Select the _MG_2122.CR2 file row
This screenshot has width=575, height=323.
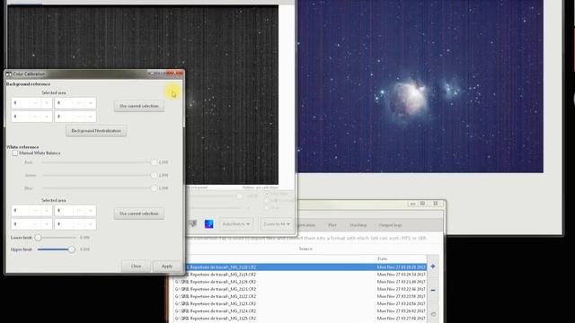(300, 297)
